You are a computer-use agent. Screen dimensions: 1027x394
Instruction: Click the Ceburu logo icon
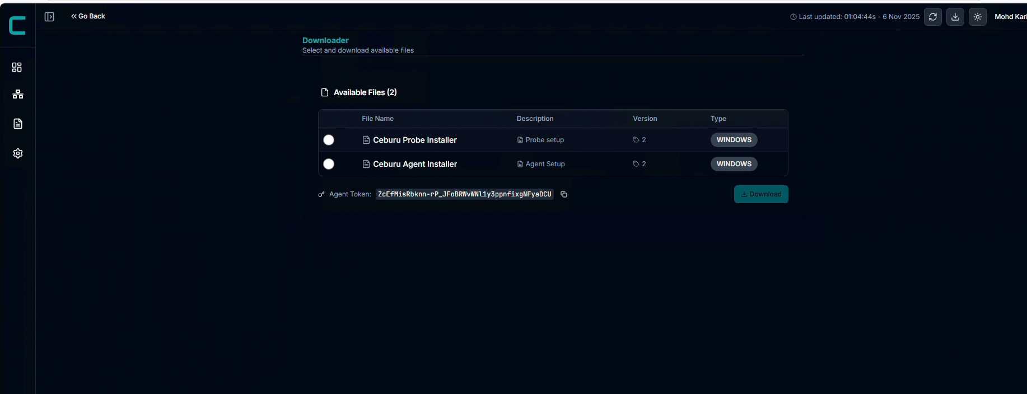pyautogui.click(x=17, y=26)
